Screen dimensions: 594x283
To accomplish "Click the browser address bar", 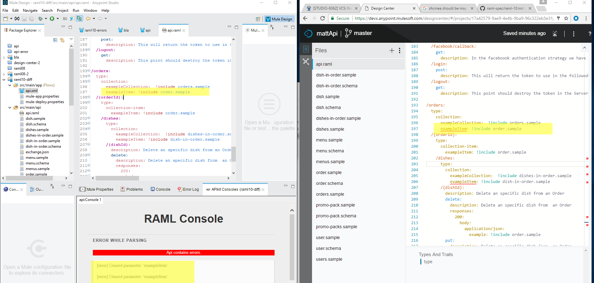I will [433, 18].
